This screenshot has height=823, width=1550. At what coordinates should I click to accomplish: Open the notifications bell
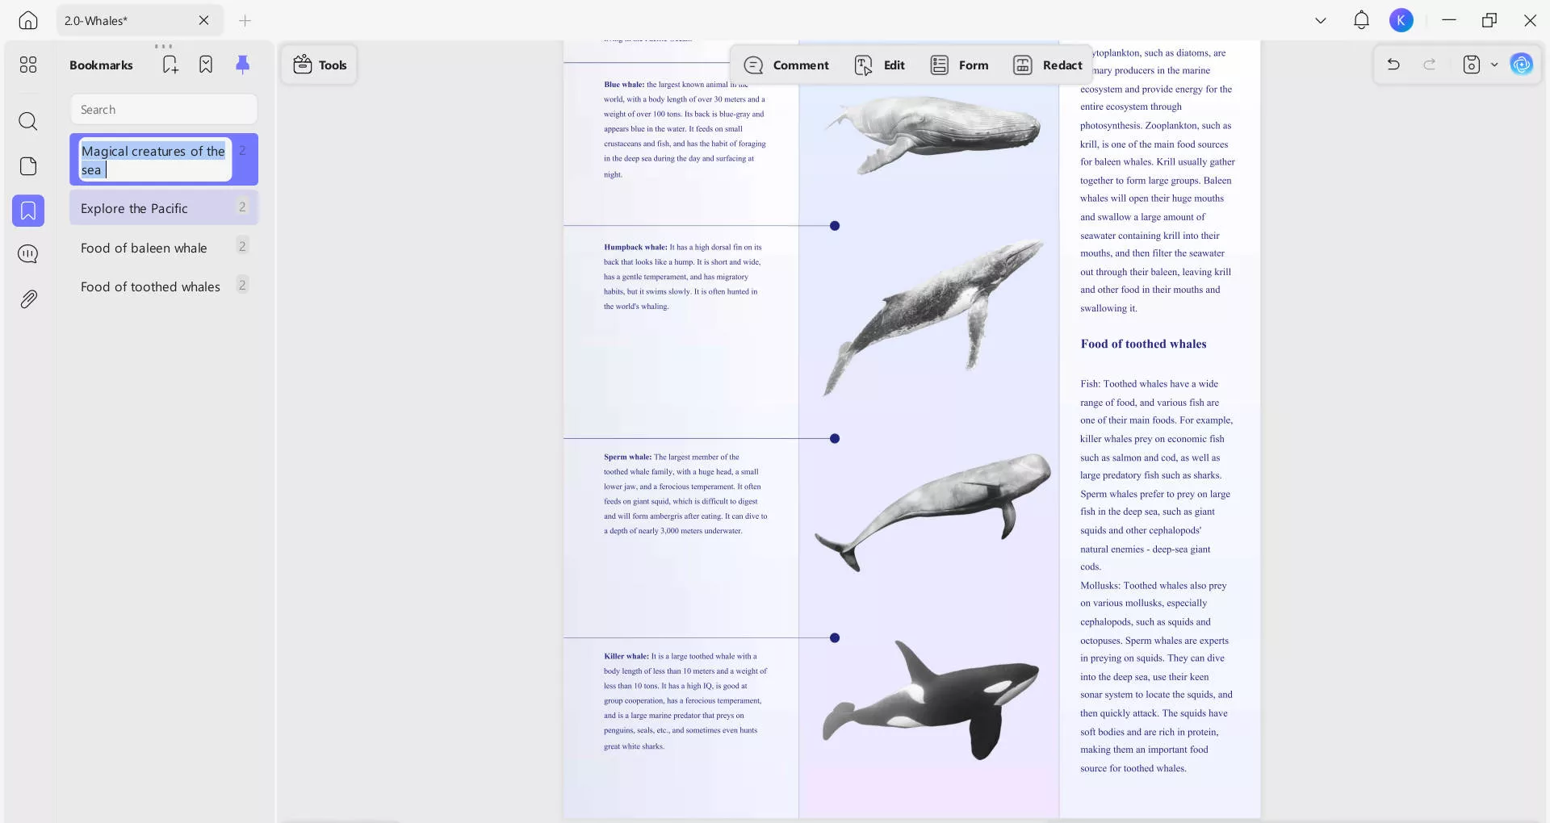pos(1361,20)
